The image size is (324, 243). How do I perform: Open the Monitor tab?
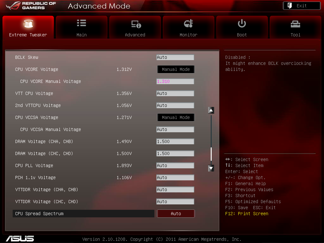tap(189, 27)
